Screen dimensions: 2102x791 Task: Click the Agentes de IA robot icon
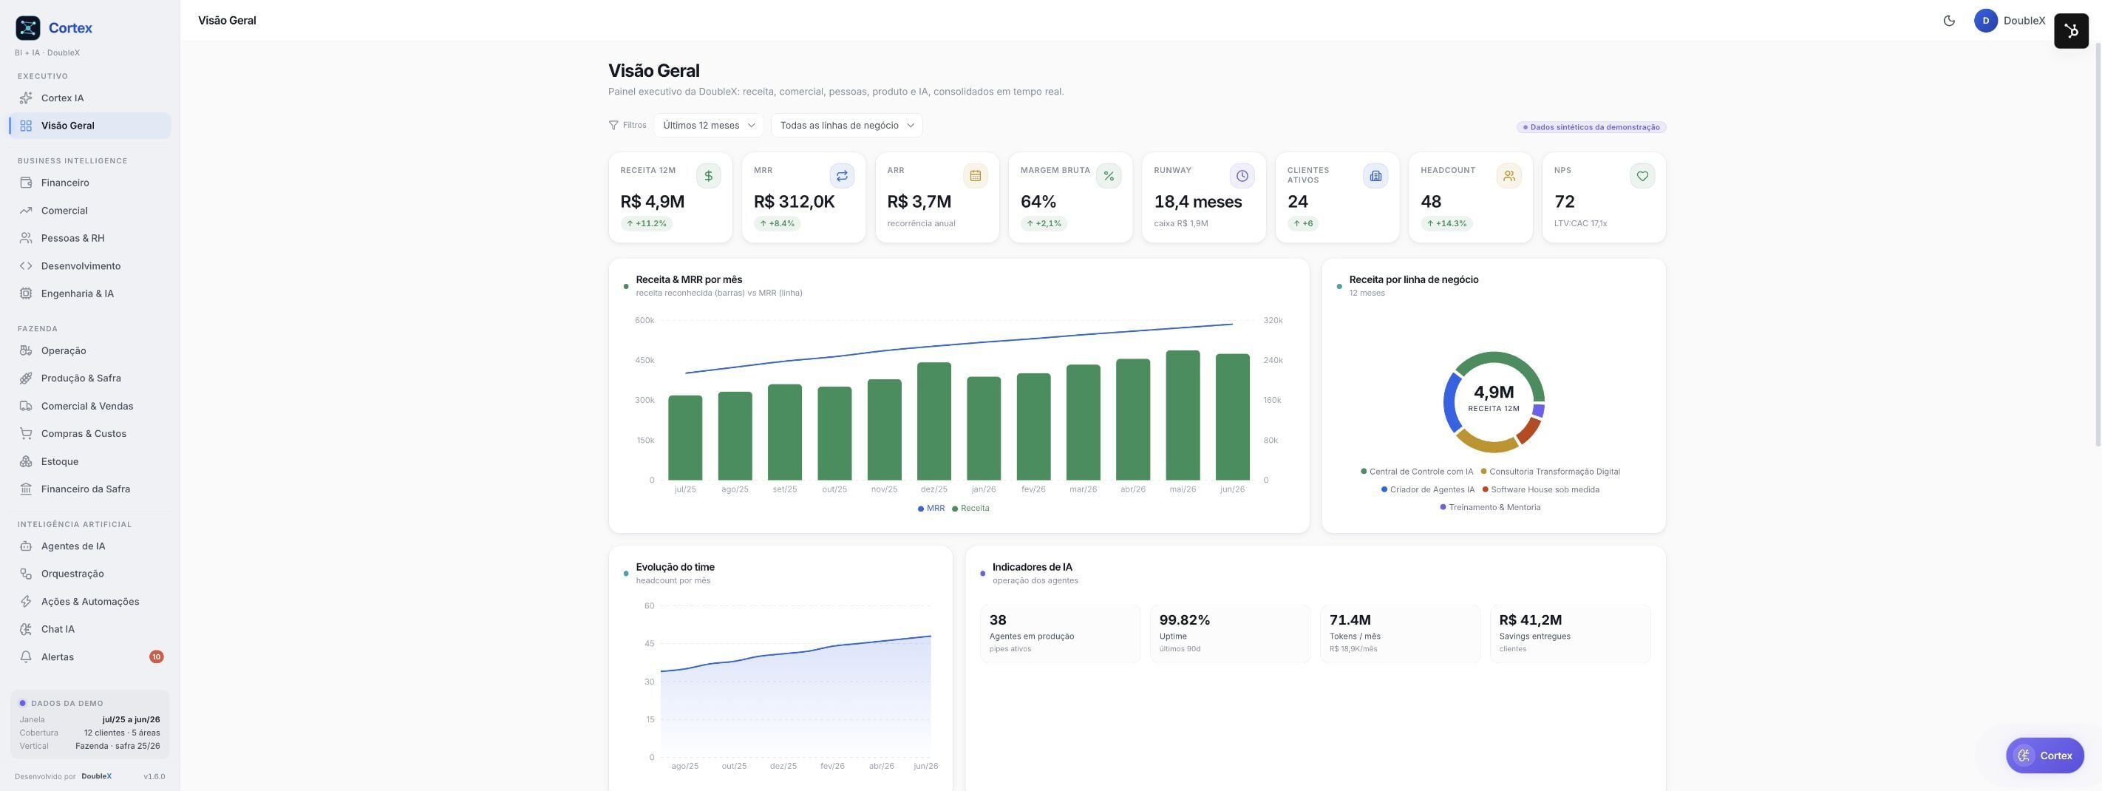tap(26, 546)
